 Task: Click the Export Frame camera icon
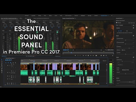[104, 56]
